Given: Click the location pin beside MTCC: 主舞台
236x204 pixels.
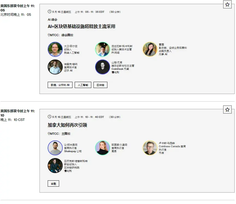Looking at the screenshot, I should coord(49,133).
